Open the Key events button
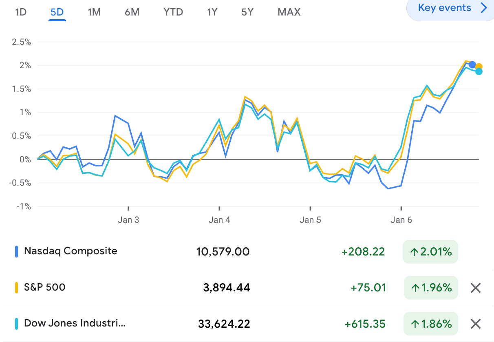 point(450,9)
